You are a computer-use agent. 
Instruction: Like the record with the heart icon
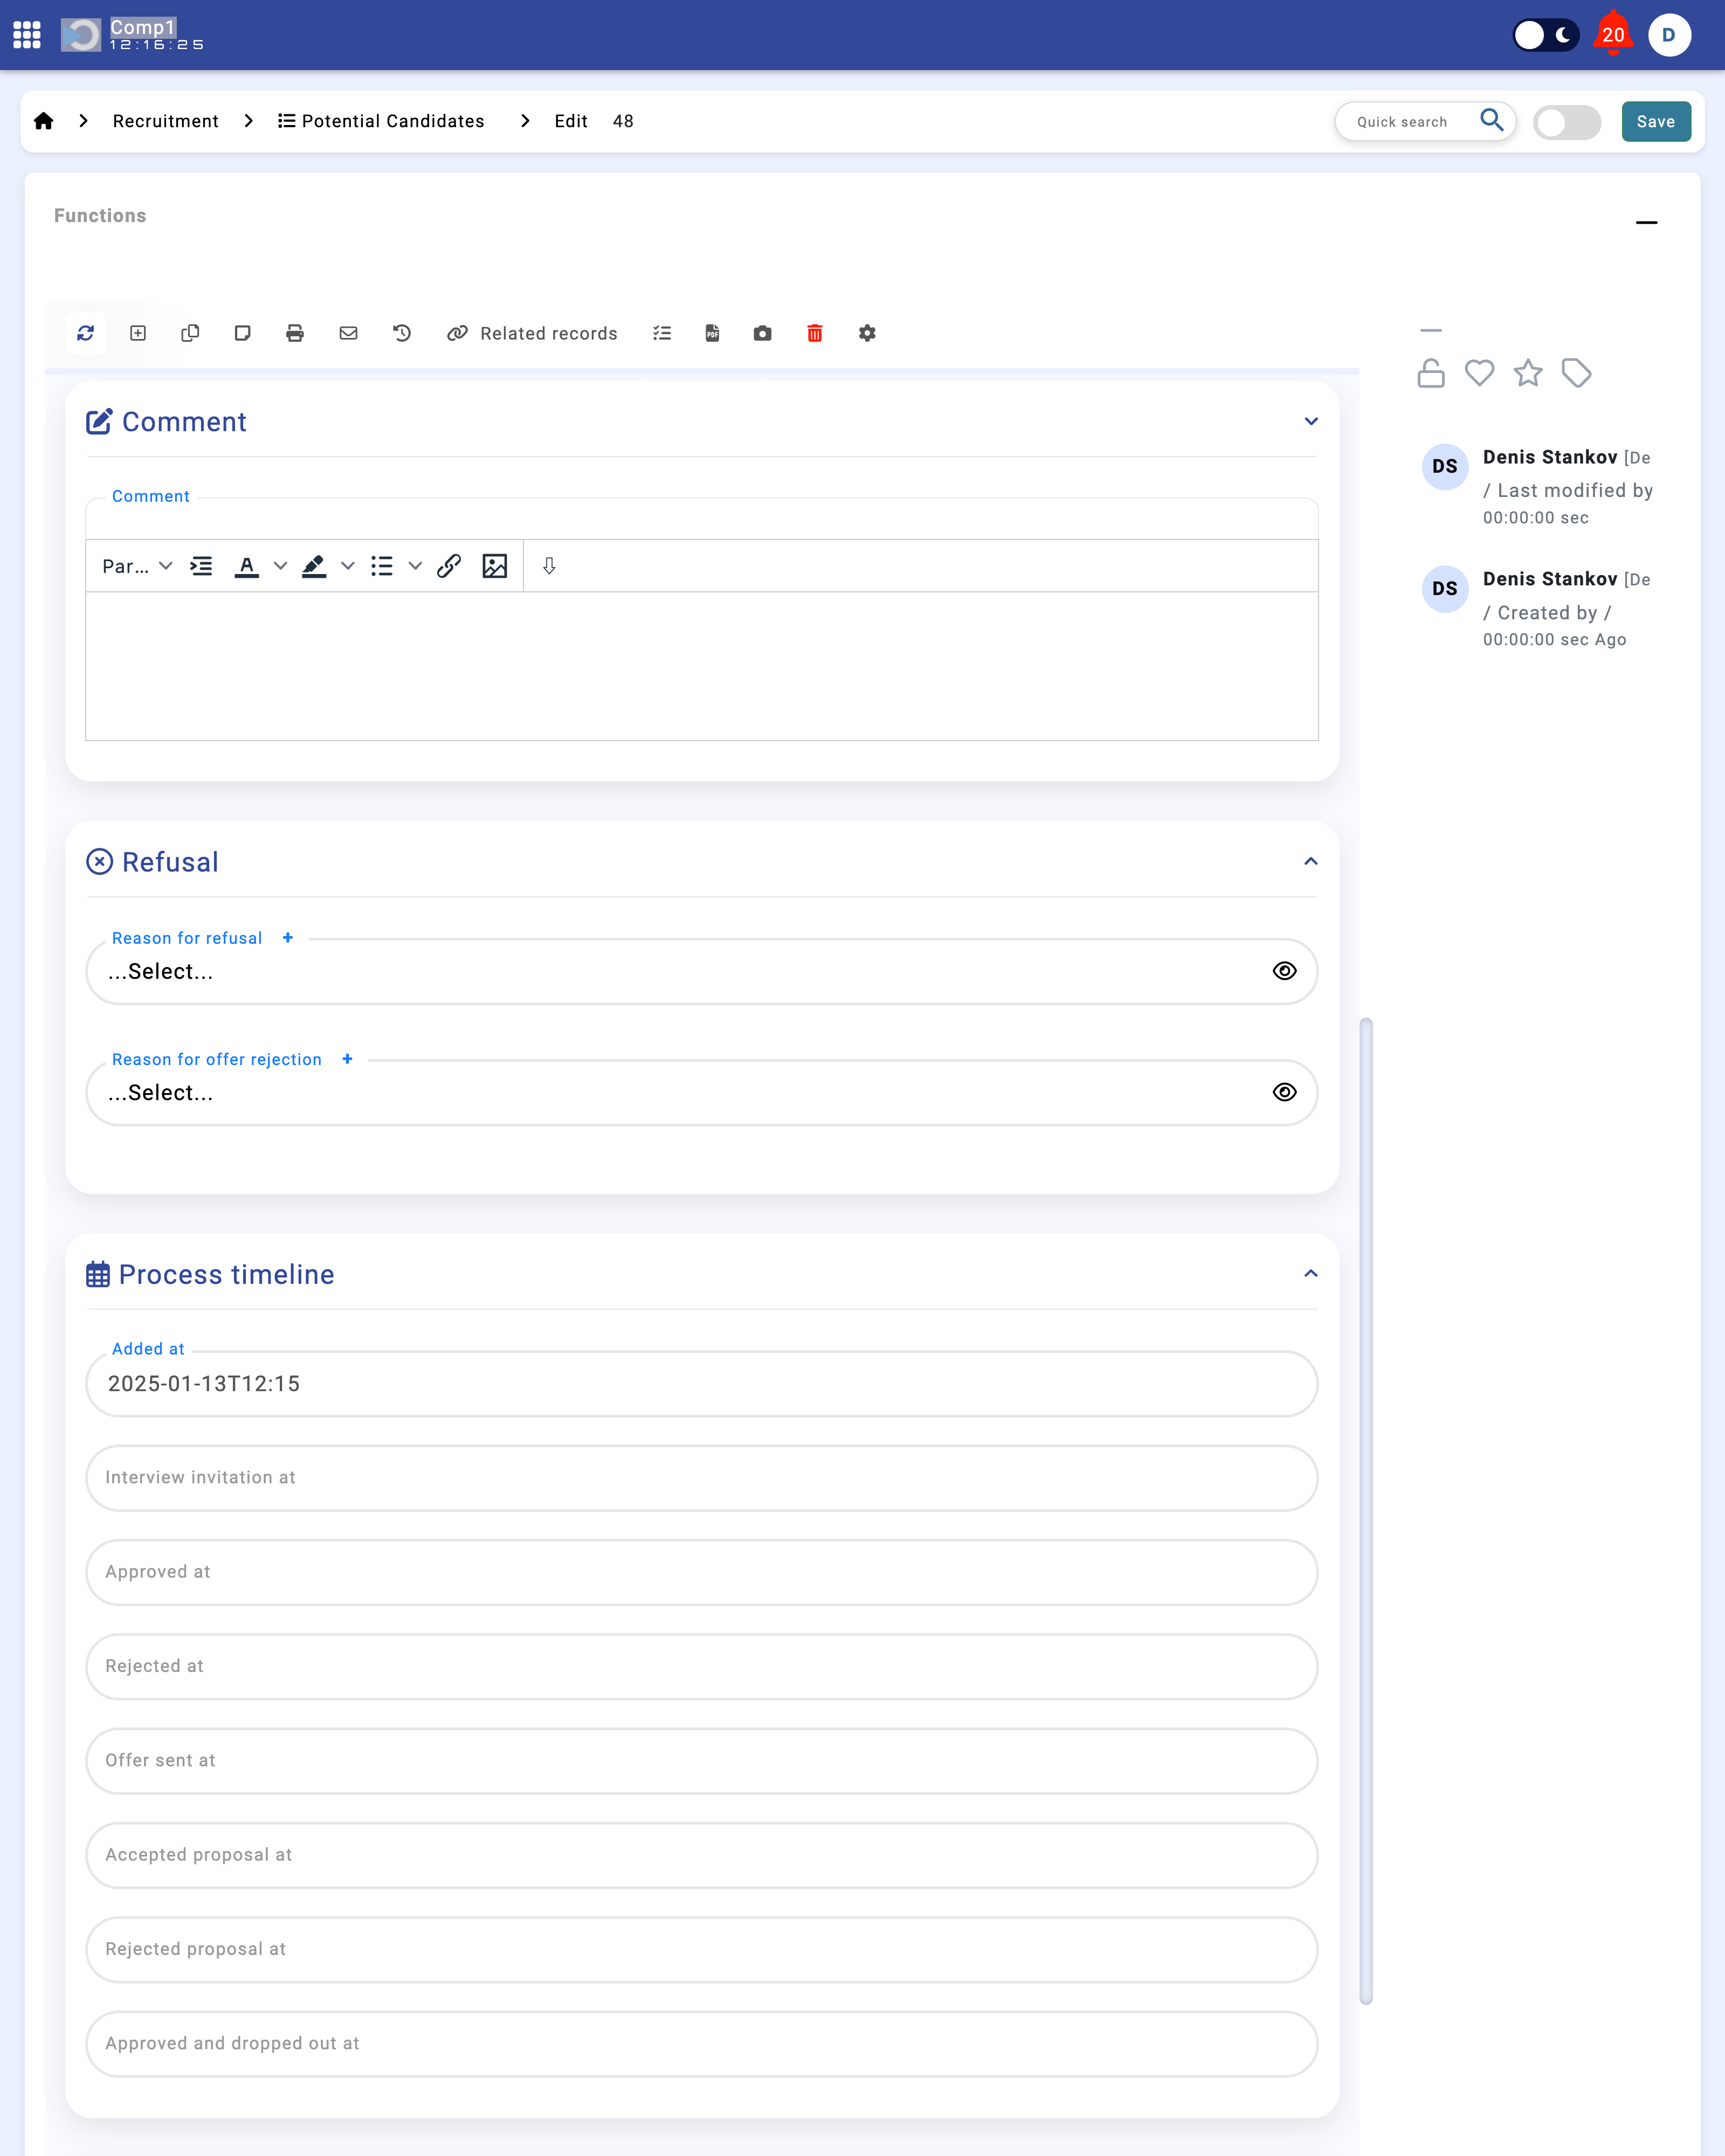click(x=1479, y=373)
